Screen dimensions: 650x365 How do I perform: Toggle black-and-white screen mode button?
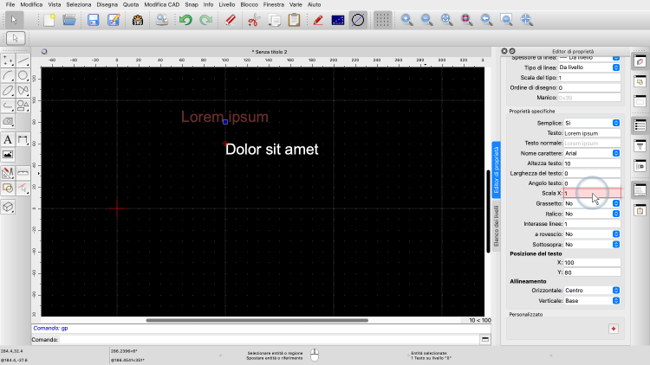[337, 19]
